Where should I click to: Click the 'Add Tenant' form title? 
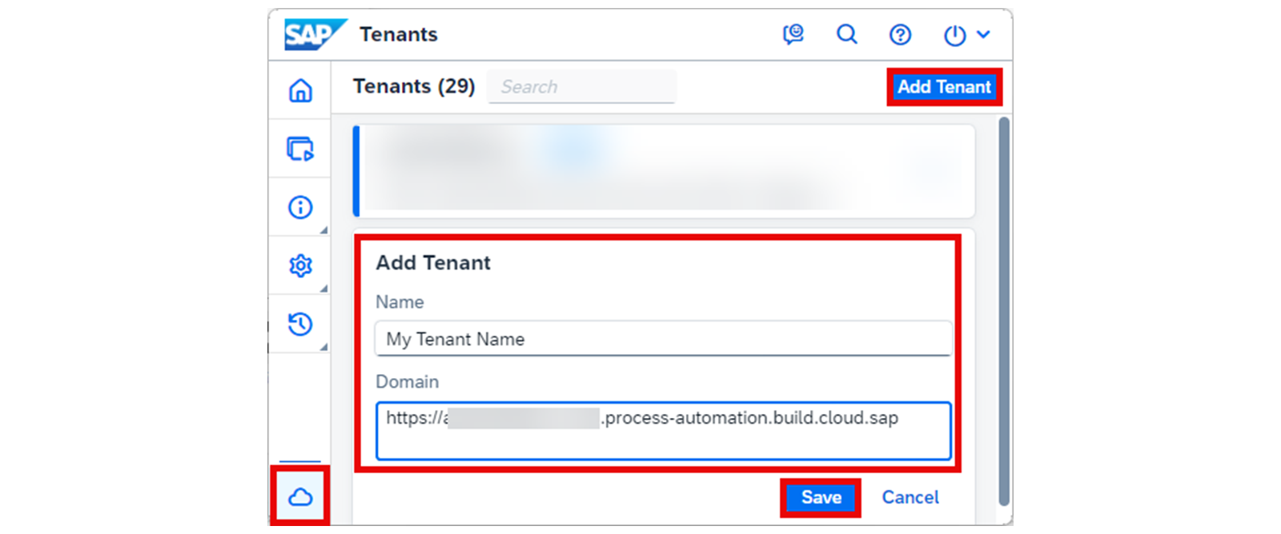tap(433, 263)
